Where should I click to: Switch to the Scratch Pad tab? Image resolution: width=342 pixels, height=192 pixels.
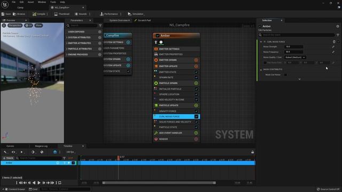point(143,20)
